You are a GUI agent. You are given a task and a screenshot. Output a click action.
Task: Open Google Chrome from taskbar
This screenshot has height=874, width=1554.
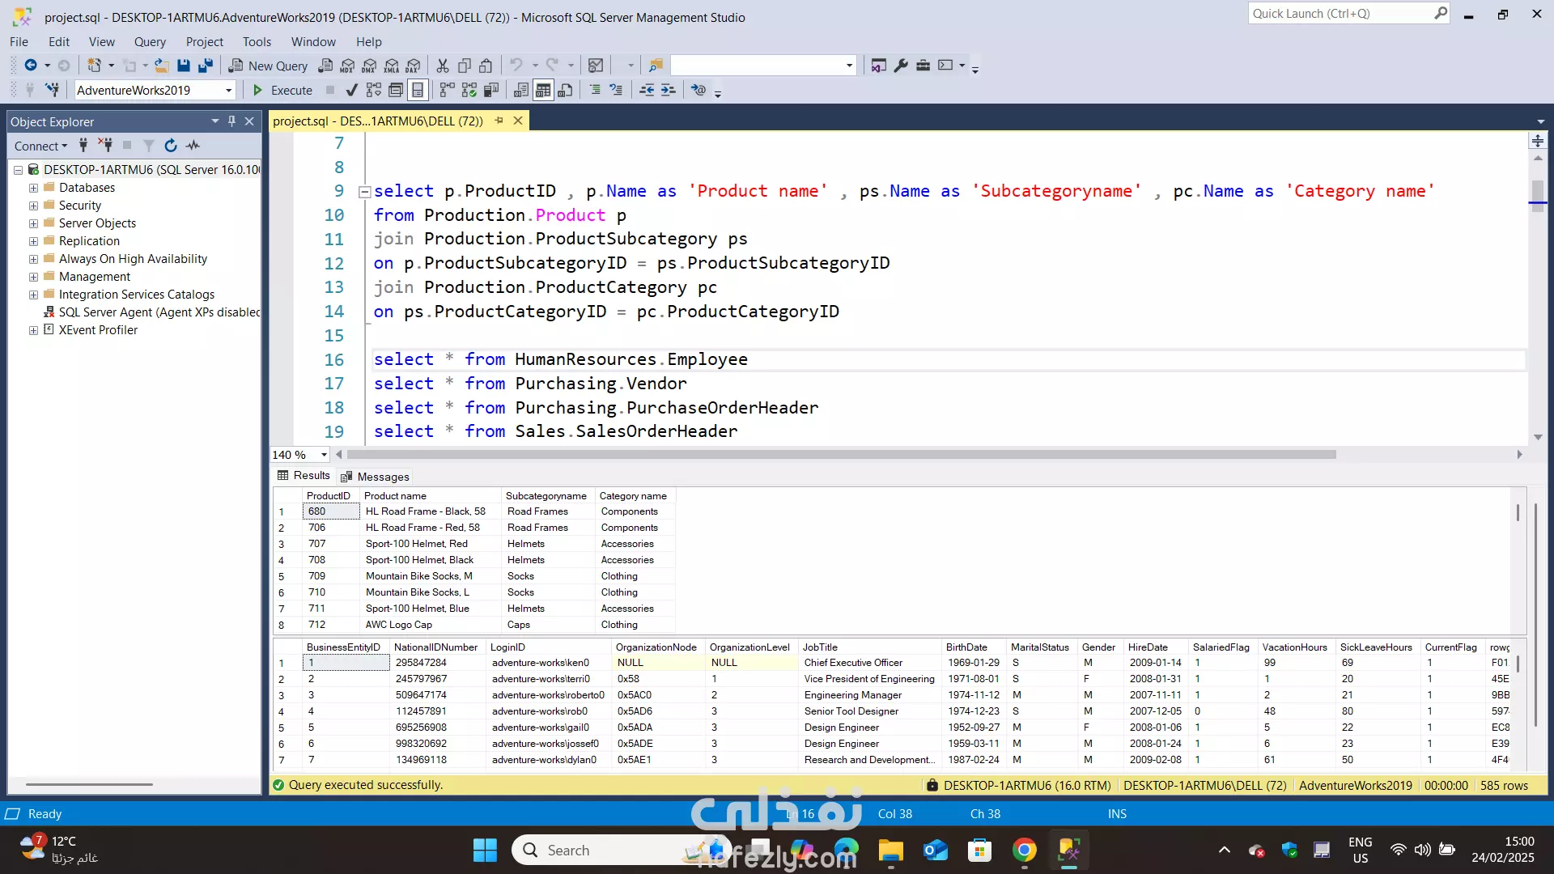tap(1024, 850)
